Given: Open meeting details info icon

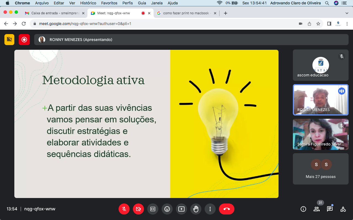Looking at the screenshot, I should click(x=303, y=209).
